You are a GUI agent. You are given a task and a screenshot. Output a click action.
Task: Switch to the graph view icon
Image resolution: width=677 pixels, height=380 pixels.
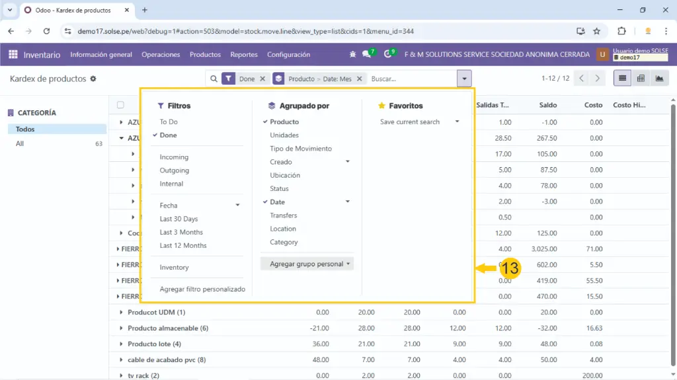click(x=658, y=79)
